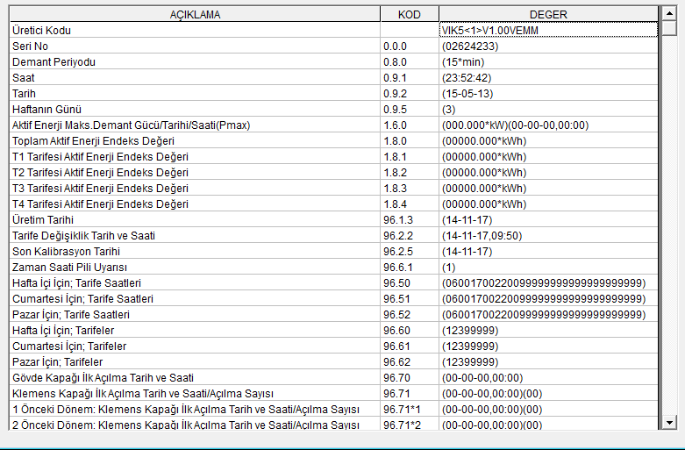Viewport: 685px width, 450px height.
Task: Click the scrollbar down arrow
Action: tap(669, 422)
